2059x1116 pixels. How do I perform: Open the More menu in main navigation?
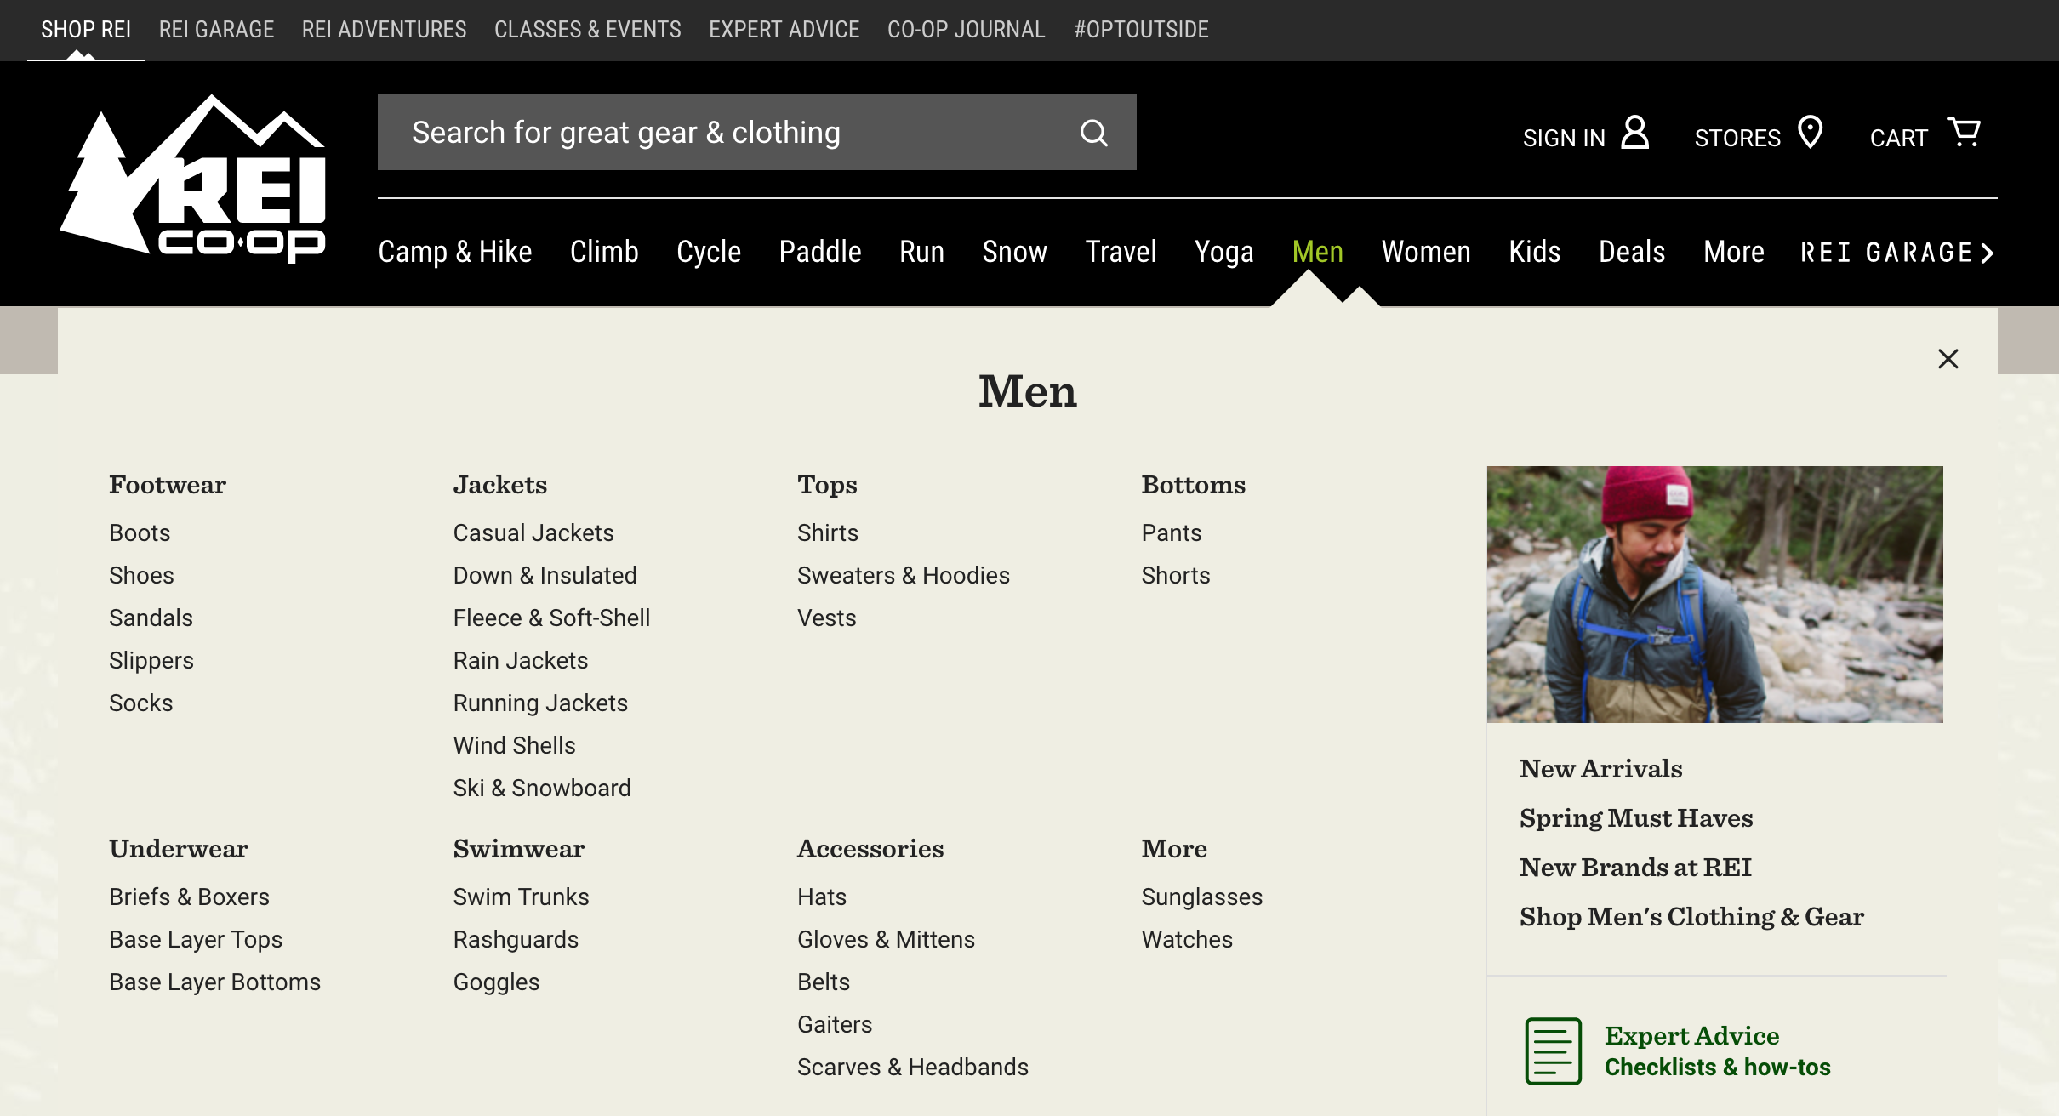tap(1734, 252)
